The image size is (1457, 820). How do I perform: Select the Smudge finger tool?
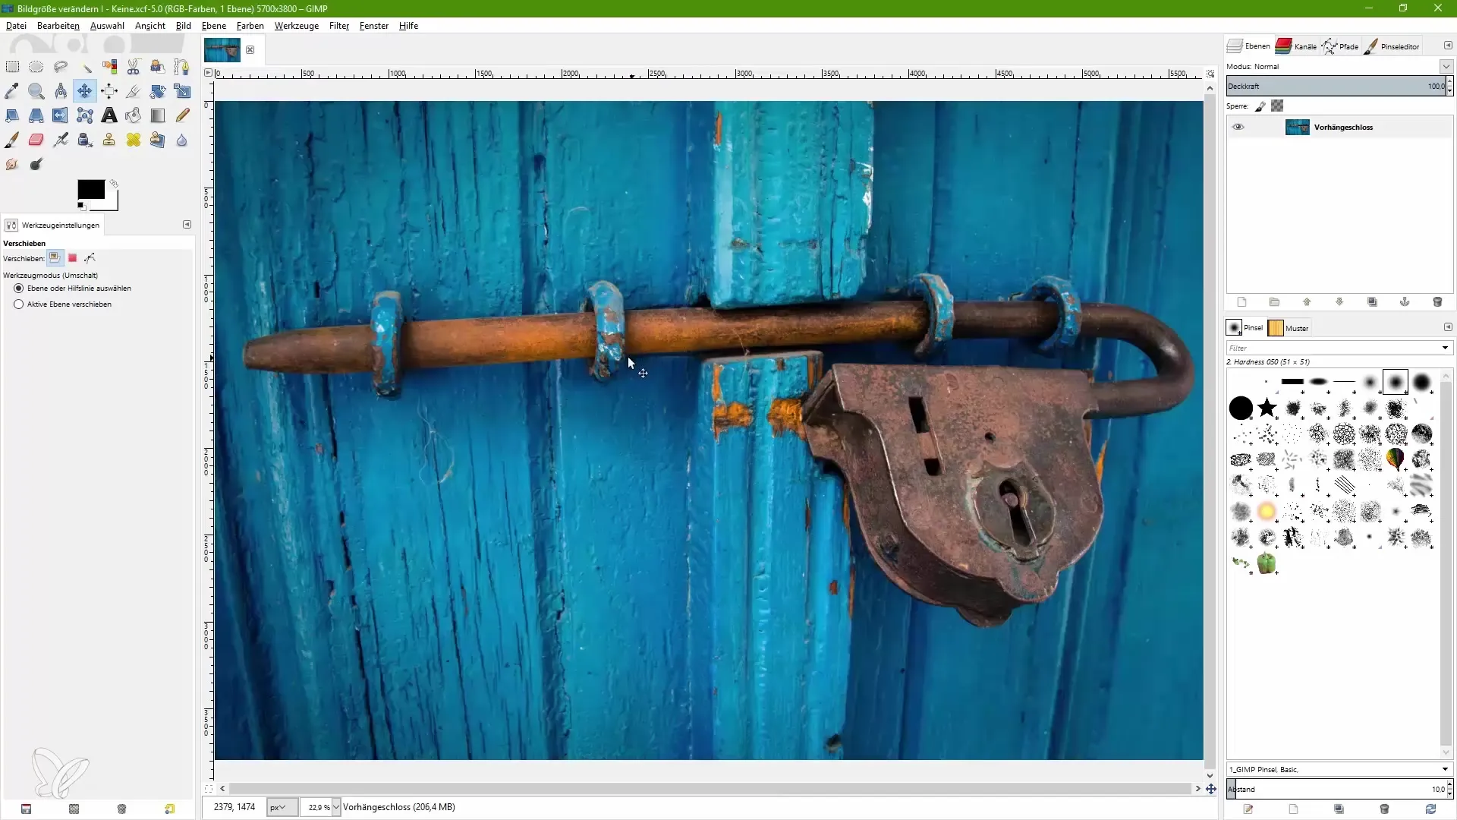coord(12,164)
